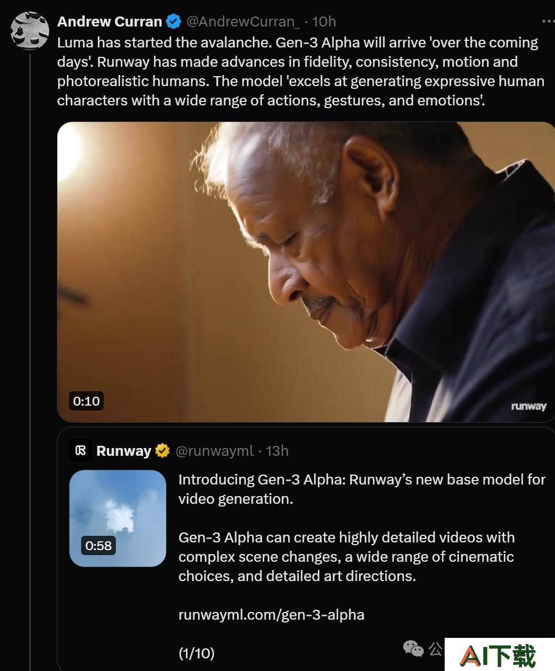The width and height of the screenshot is (555, 671).
Task: Click the 0:58 duration label on the thumbnail
Action: tap(99, 546)
